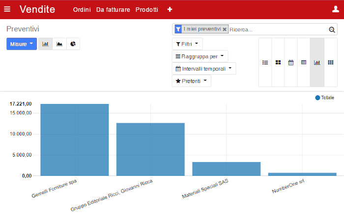Switch to line chart mode
This screenshot has height=217, width=344.
click(59, 44)
